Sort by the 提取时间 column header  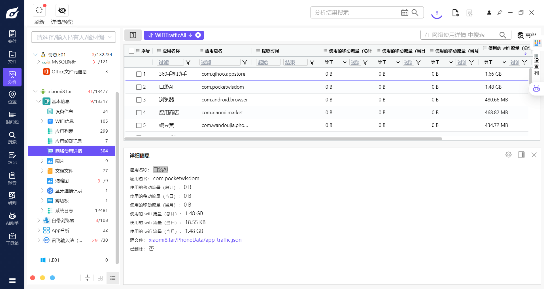[x=270, y=51]
